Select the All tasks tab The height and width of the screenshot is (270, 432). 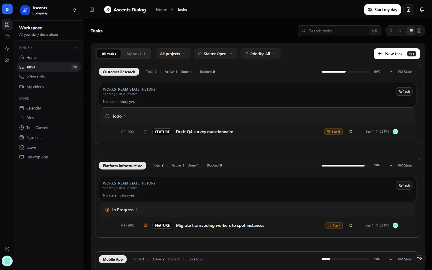[x=109, y=54]
